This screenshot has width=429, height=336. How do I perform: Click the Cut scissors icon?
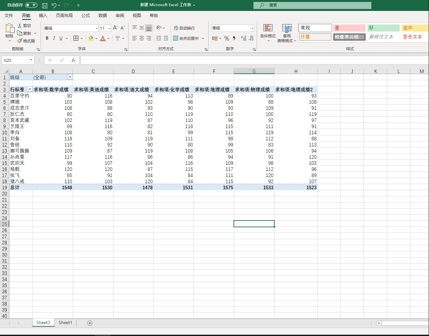20,25
